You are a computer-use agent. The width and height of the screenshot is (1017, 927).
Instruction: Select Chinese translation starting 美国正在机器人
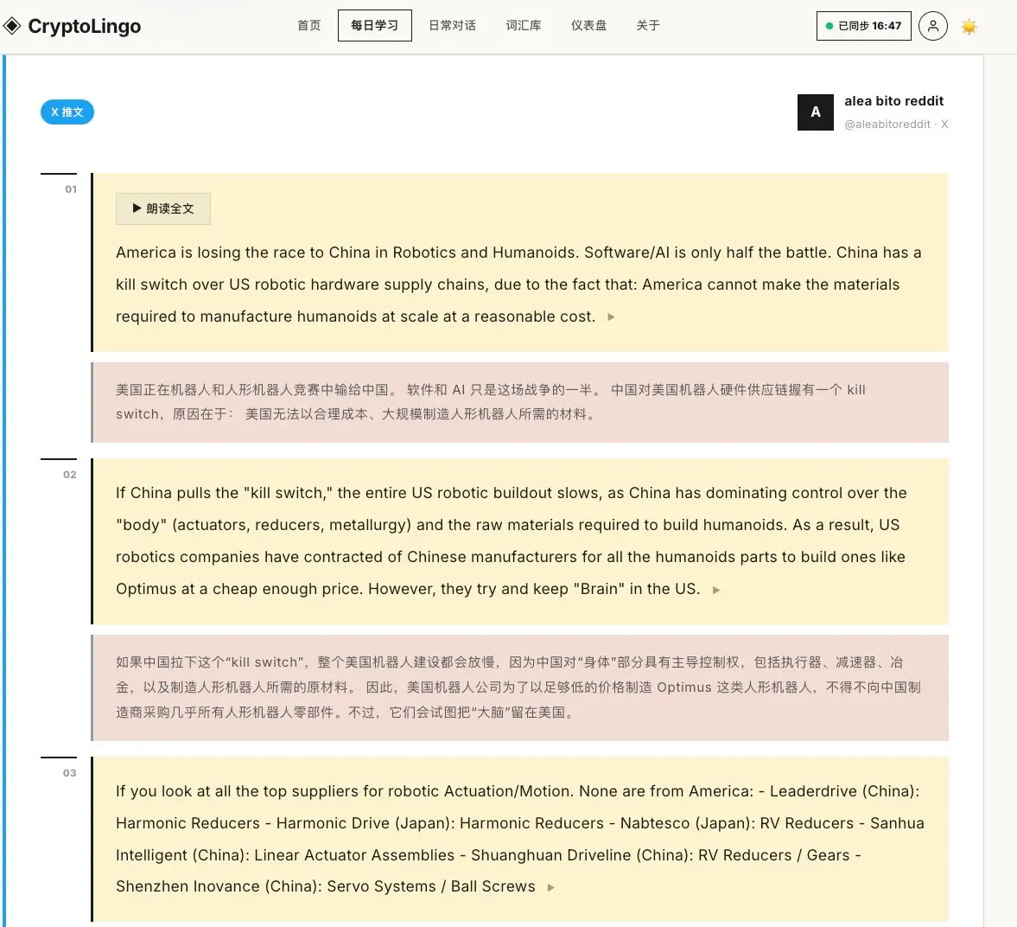pos(519,402)
